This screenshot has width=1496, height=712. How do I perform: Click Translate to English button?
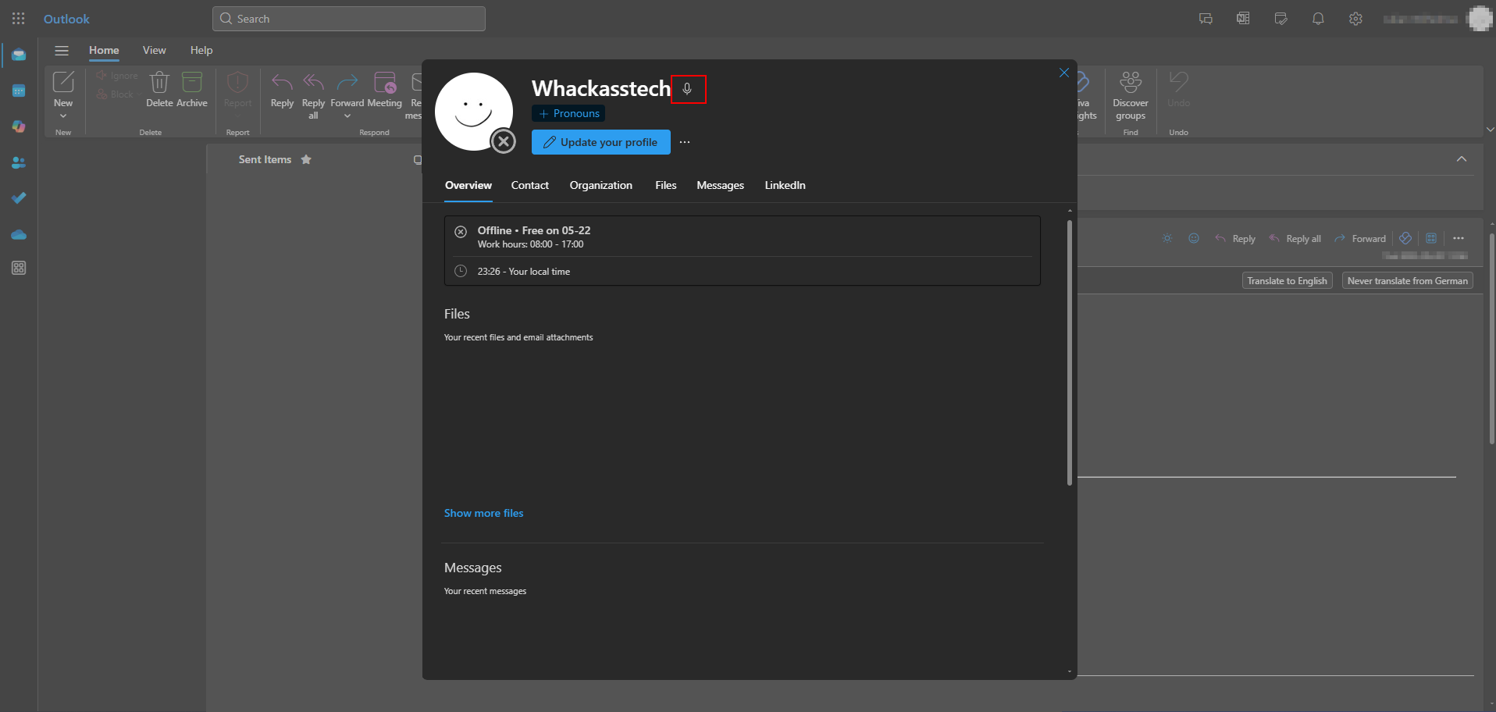point(1288,281)
